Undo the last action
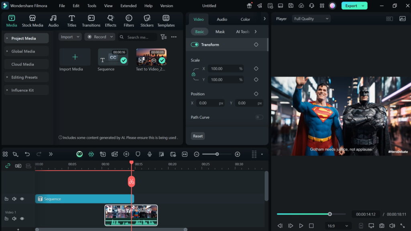 [27, 154]
